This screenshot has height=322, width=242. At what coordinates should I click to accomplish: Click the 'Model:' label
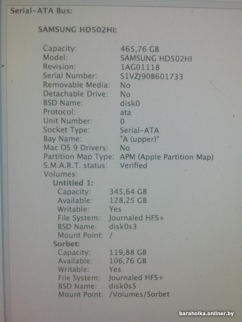pyautogui.click(x=55, y=58)
